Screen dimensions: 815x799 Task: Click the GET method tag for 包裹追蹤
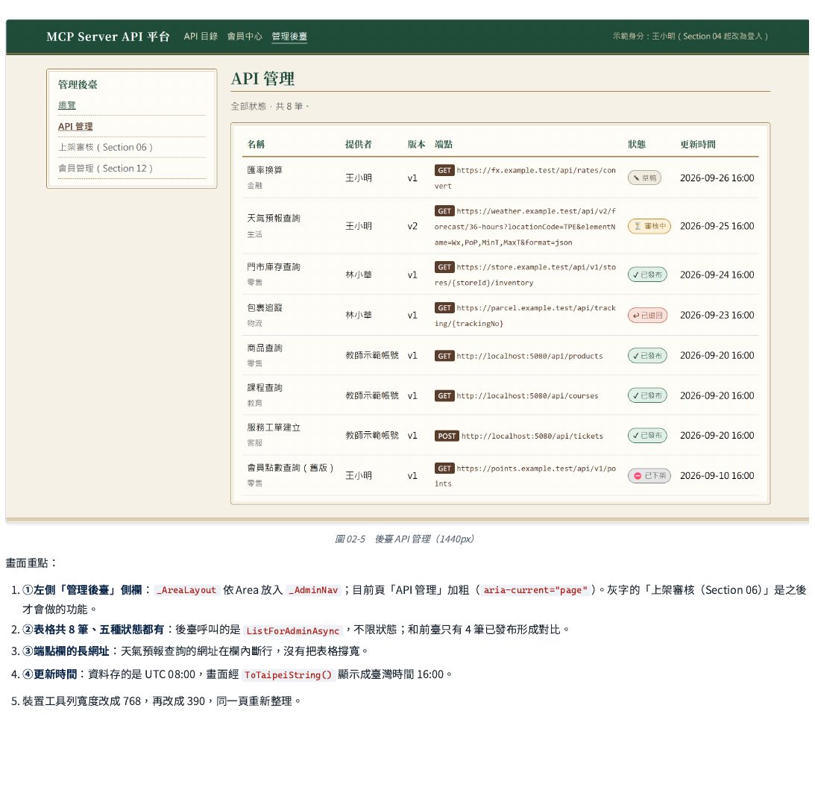click(444, 308)
